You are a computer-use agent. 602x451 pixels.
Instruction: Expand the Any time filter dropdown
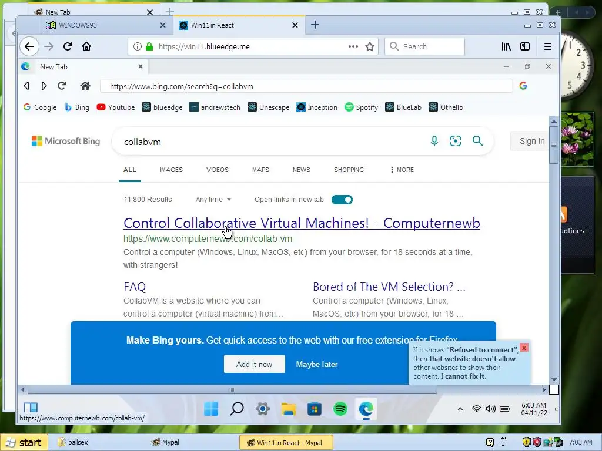coord(213,200)
